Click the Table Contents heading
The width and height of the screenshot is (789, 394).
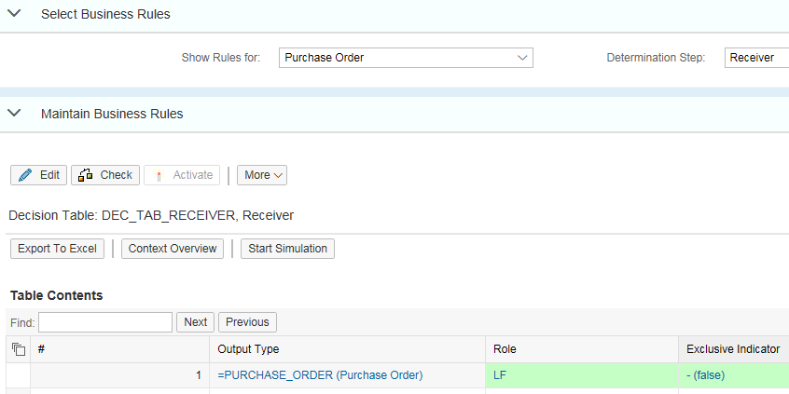(56, 295)
